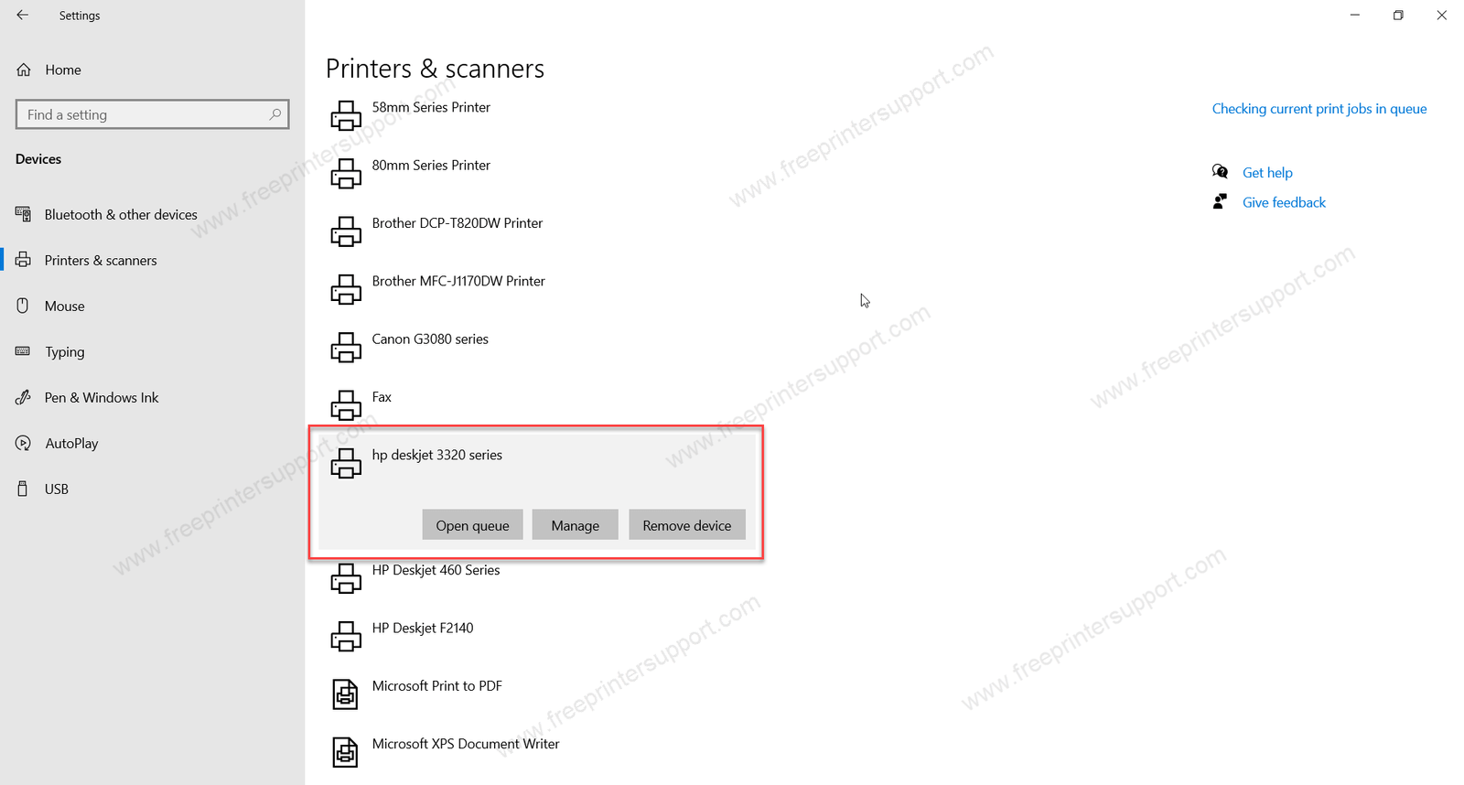Click the Home icon in sidebar
Viewport: 1464px width, 785px height.
coord(24,70)
